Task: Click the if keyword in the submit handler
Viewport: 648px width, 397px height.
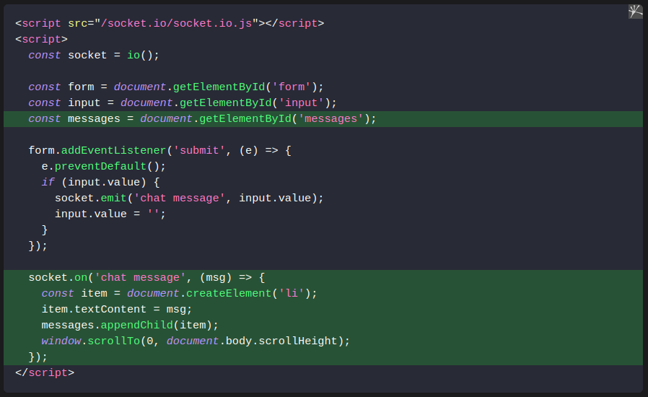Action: pos(48,182)
